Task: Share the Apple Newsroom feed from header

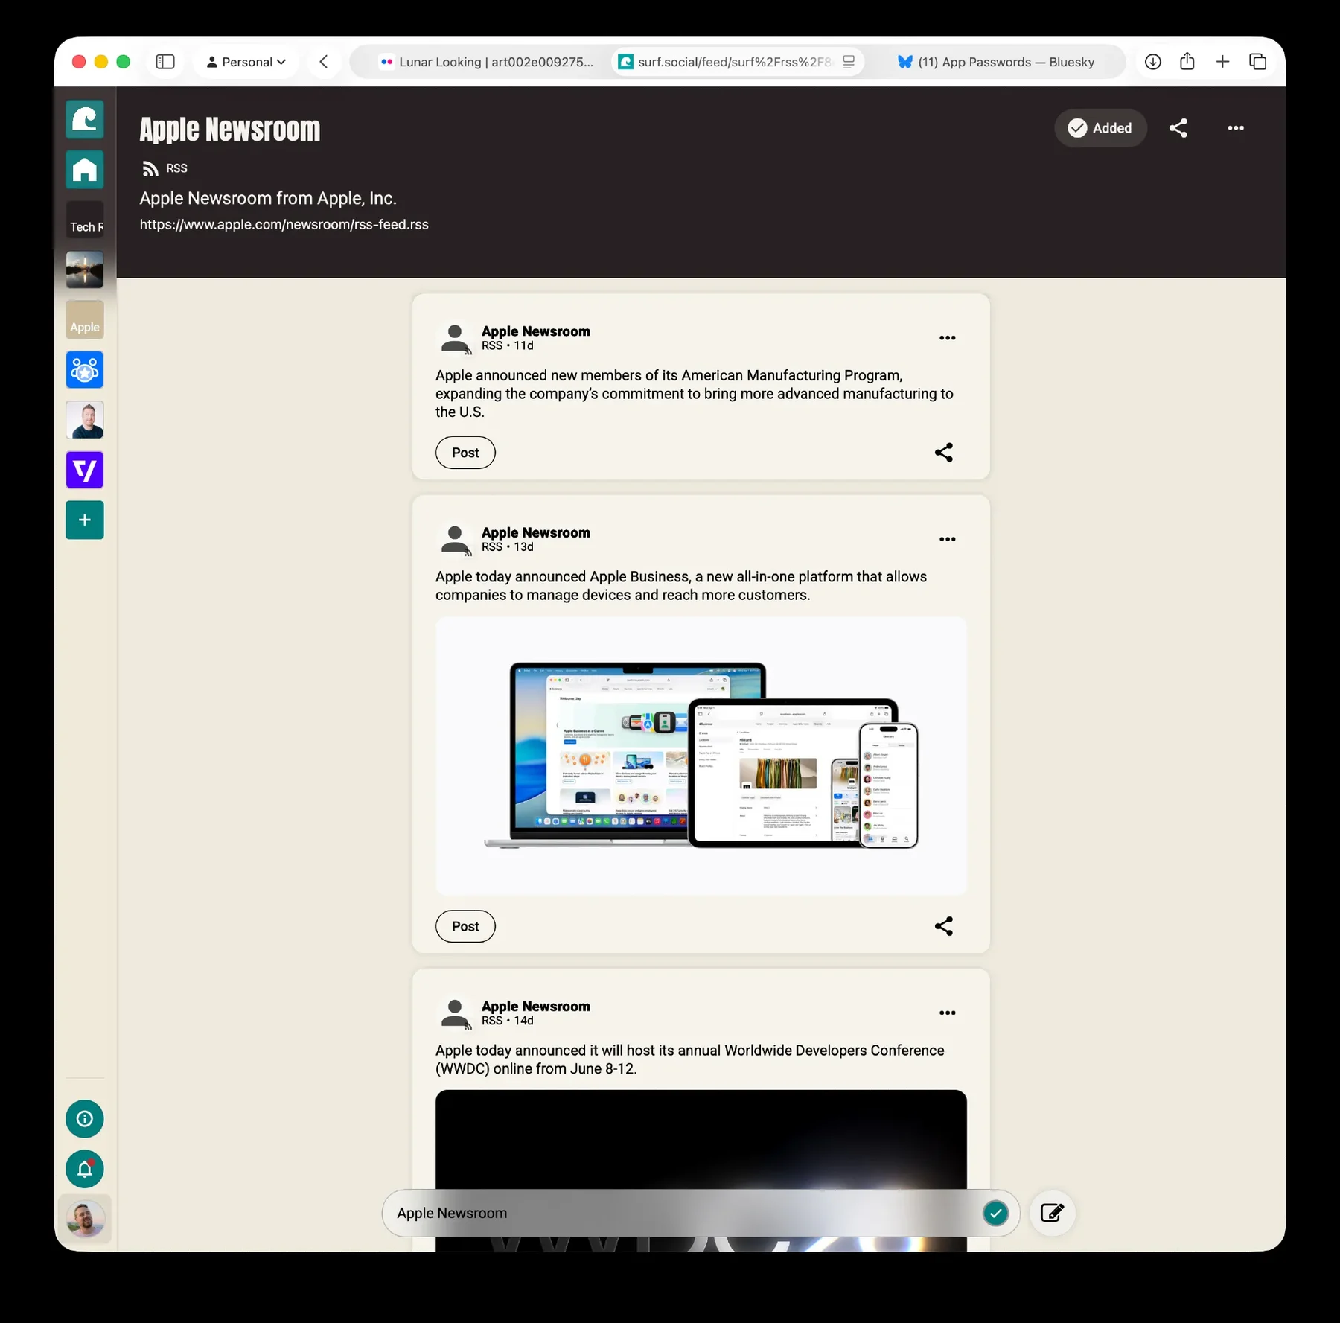Action: tap(1178, 128)
